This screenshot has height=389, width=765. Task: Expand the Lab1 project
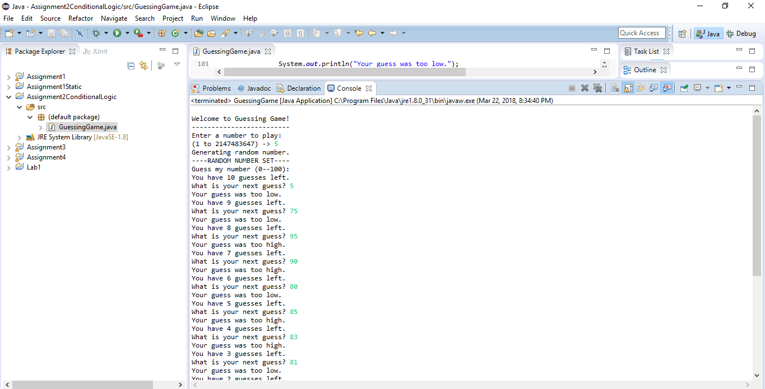point(8,167)
